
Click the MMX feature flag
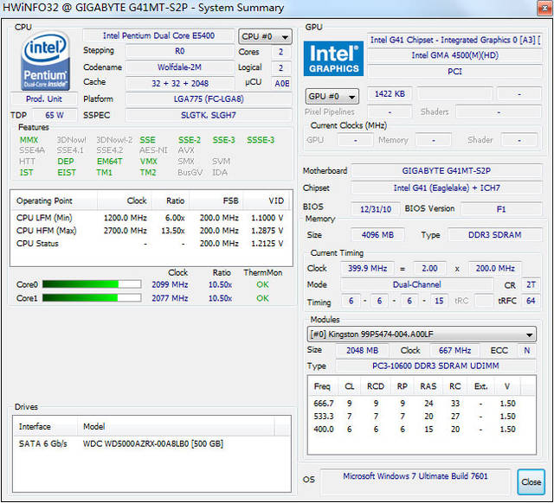click(x=29, y=140)
